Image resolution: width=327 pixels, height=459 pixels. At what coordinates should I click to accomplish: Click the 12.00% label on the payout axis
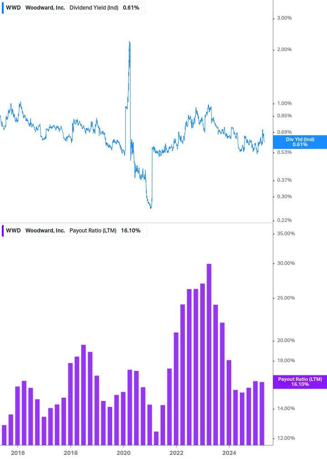point(286,438)
